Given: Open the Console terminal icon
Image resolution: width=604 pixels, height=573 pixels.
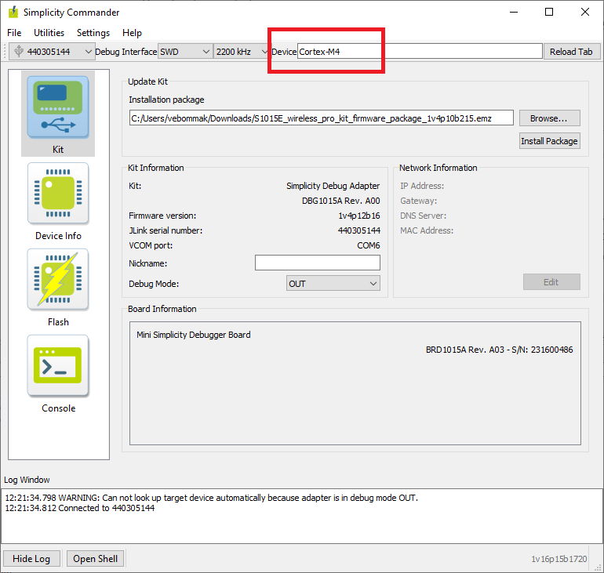Looking at the screenshot, I should [58, 366].
